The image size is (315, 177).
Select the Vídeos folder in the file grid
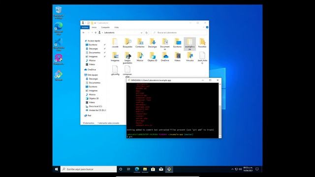coord(177,57)
